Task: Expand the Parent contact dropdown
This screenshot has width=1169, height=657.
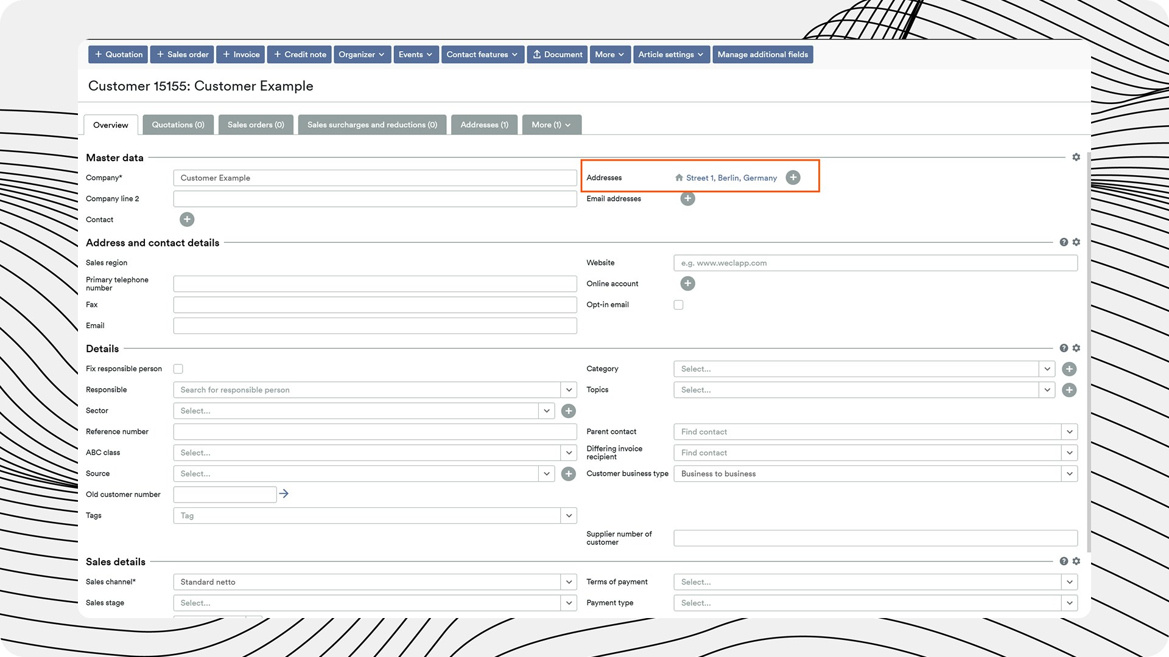Action: (1069, 432)
